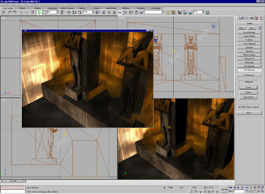Click the Export button in Ice Reporter
This screenshot has height=194, width=265.
(248, 88)
